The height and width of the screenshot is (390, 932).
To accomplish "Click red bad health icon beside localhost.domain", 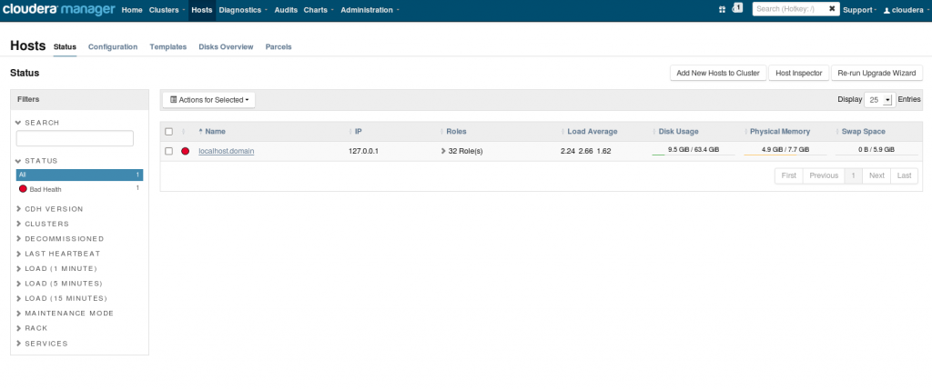I will point(185,152).
